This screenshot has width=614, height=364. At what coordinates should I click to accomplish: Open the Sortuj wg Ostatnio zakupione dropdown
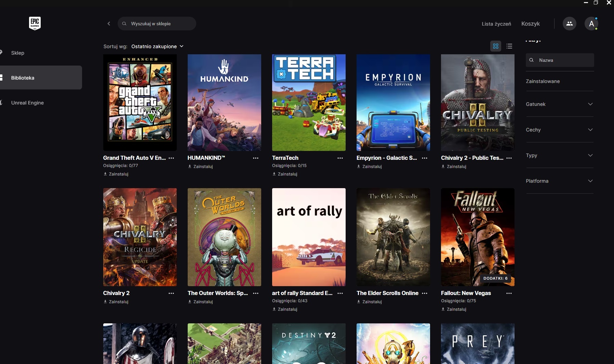tap(157, 46)
